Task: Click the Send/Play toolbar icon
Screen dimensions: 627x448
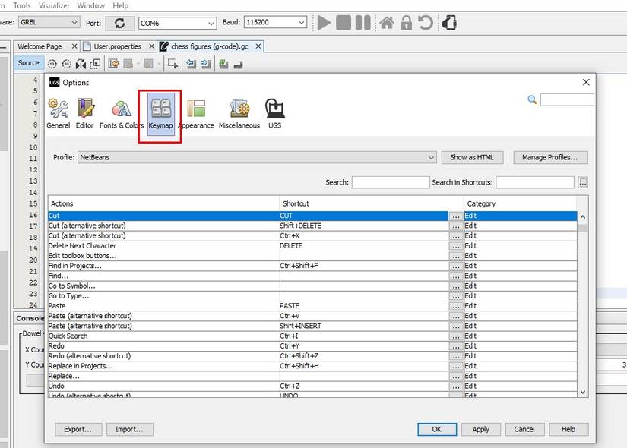Action: click(x=323, y=22)
